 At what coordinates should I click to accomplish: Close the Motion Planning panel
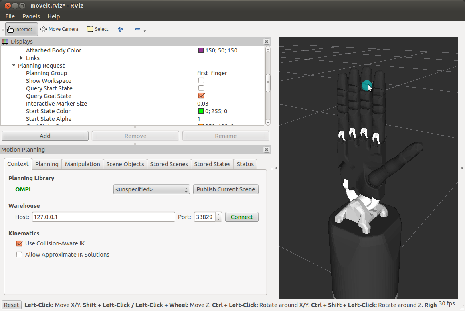(266, 150)
